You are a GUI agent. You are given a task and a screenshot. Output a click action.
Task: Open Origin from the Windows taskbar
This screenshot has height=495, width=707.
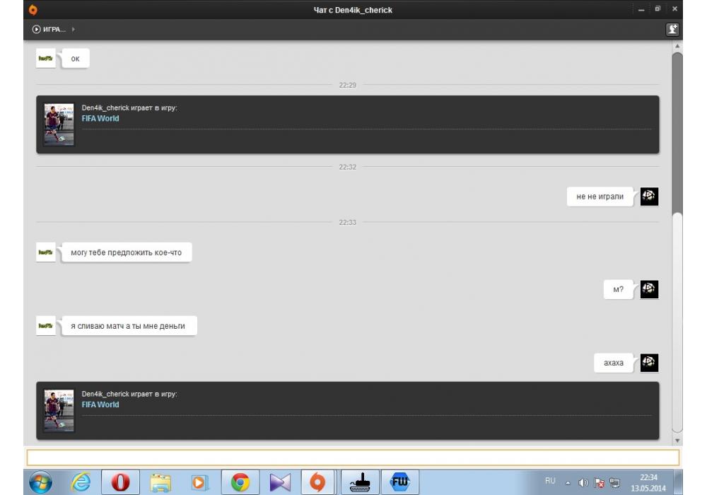317,482
